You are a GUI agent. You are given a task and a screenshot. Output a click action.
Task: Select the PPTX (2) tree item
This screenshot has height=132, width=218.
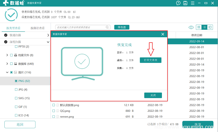pyautogui.click(x=25, y=47)
